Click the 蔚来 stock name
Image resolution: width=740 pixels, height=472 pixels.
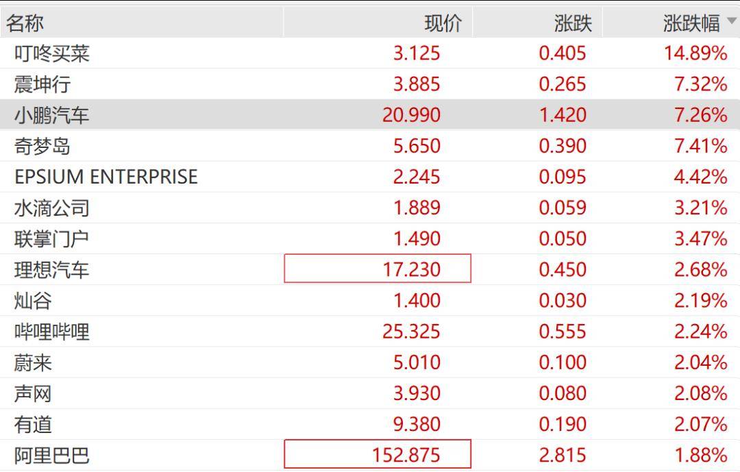pyautogui.click(x=33, y=362)
